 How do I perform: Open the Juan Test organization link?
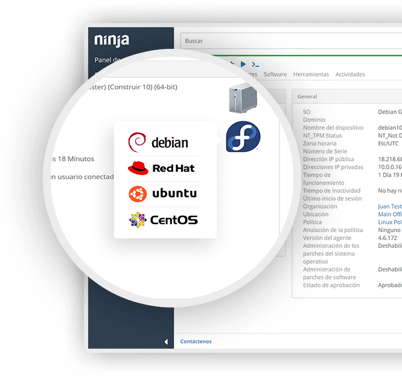(x=390, y=206)
